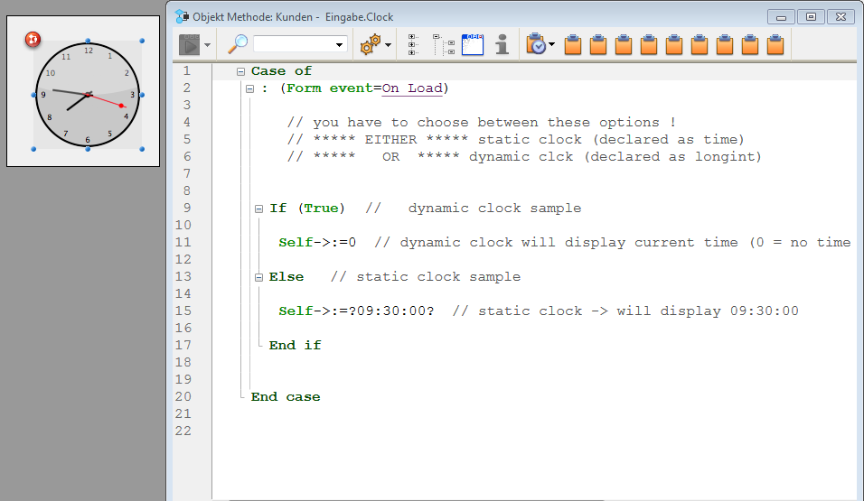This screenshot has height=501, width=864.
Task: Click the magnifying glass search icon
Action: (238, 43)
